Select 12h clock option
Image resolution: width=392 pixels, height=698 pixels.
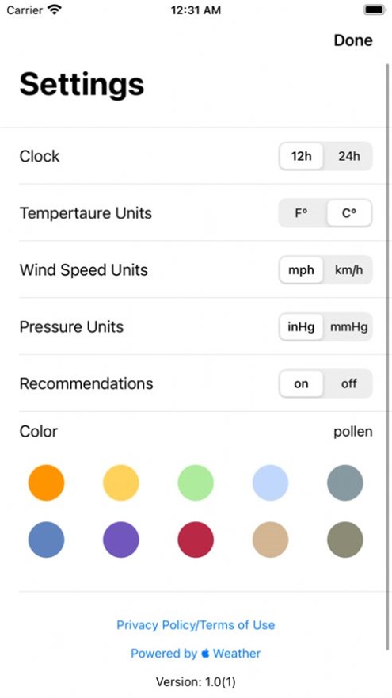(302, 156)
